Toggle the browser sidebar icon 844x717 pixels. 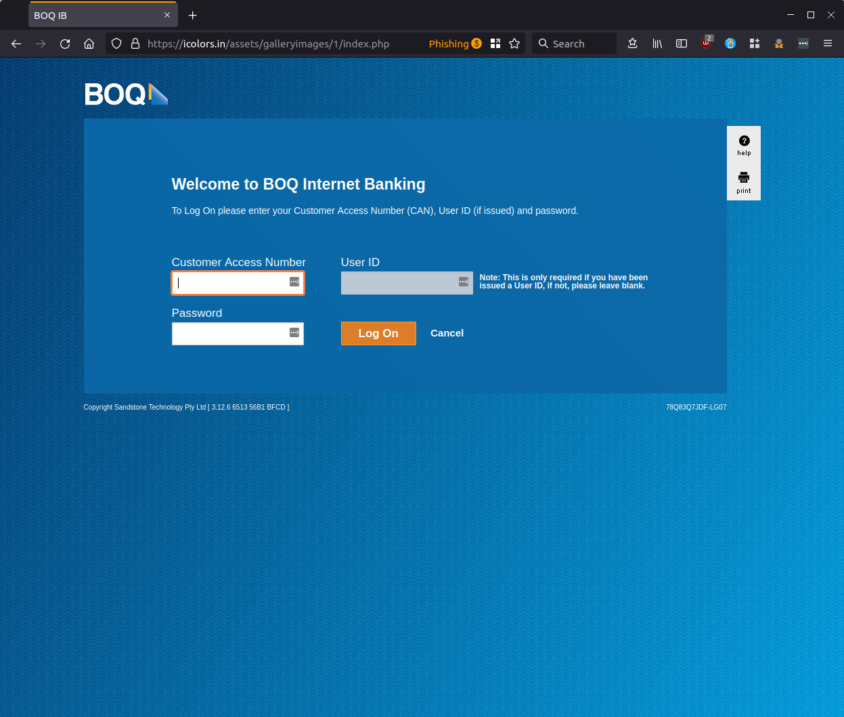[681, 43]
